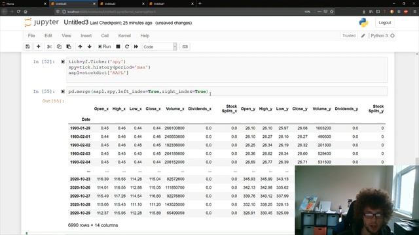The width and height of the screenshot is (419, 235).
Task: Open the command palette keyboard icon
Action: point(185,46)
